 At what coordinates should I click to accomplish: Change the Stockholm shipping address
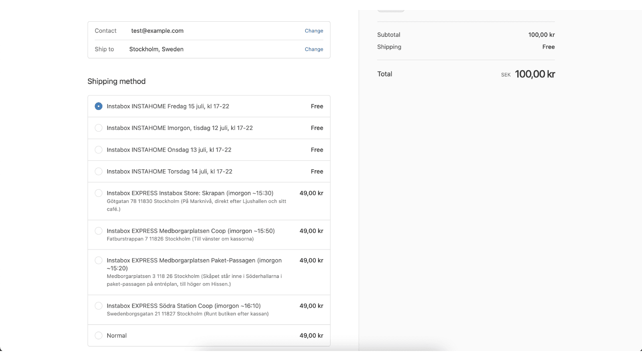(x=314, y=49)
